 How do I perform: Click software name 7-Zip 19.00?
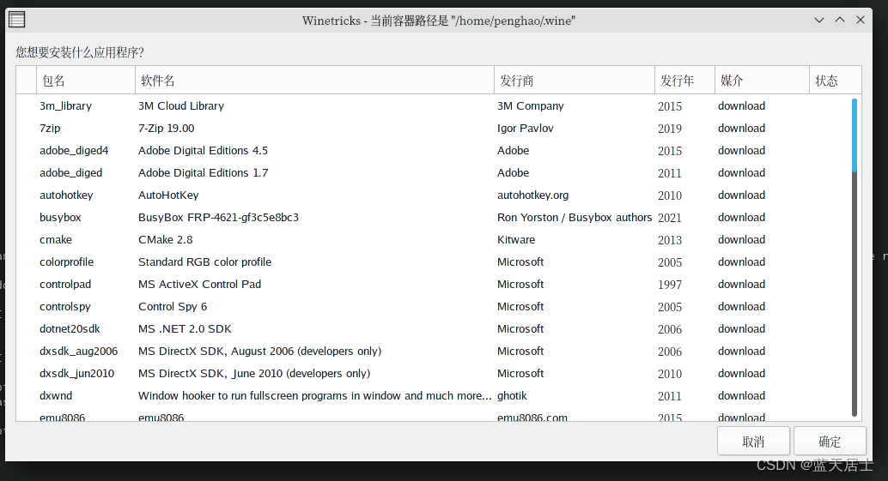[166, 129]
